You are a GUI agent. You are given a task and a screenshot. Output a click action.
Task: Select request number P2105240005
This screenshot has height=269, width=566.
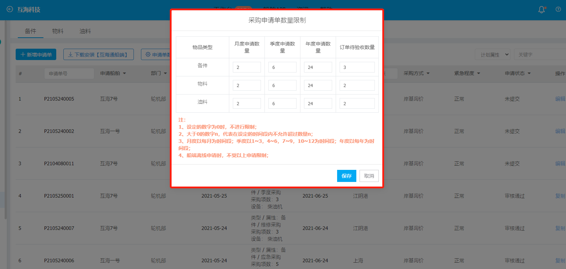pyautogui.click(x=59, y=99)
